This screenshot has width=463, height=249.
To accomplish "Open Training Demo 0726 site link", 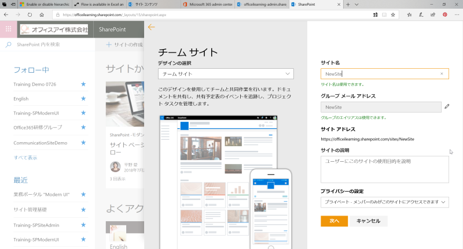I will point(35,84).
